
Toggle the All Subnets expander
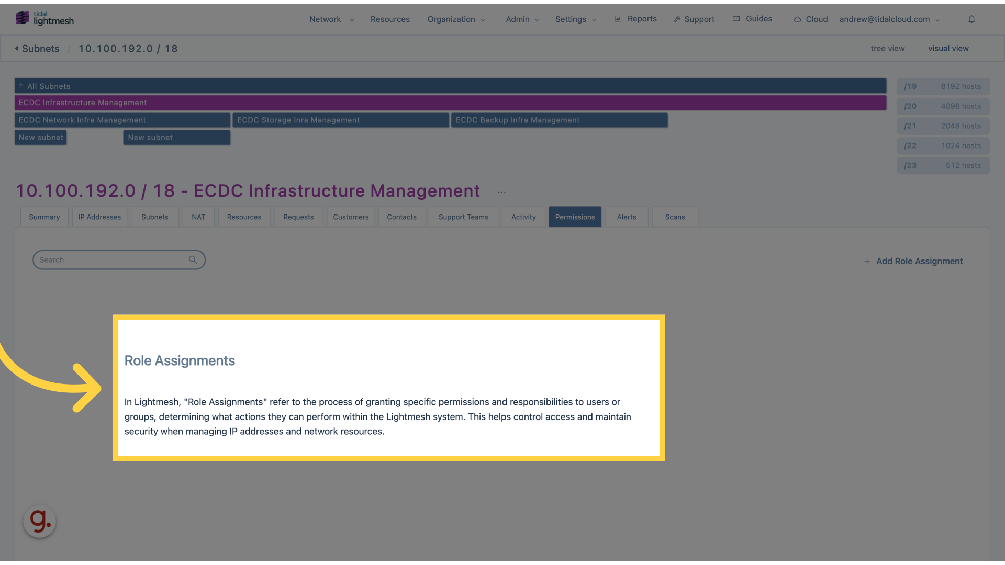[x=21, y=86]
